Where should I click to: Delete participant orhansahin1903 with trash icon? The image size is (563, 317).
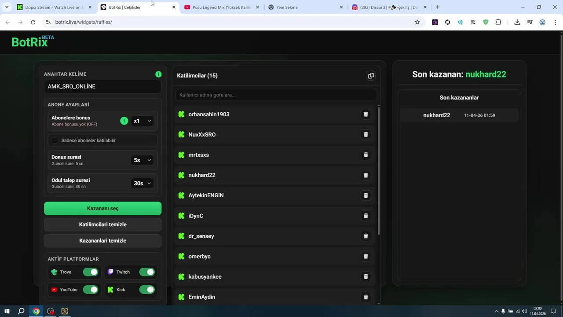[366, 114]
